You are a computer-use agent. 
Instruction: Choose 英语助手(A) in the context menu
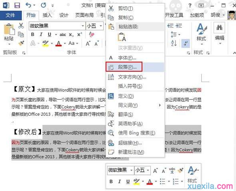click(x=135, y=124)
